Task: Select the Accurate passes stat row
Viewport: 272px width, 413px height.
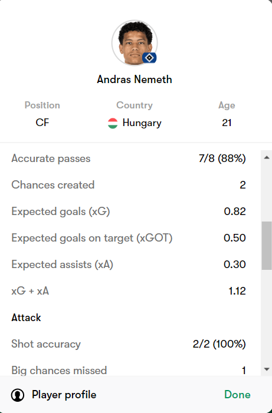Action: coord(129,158)
